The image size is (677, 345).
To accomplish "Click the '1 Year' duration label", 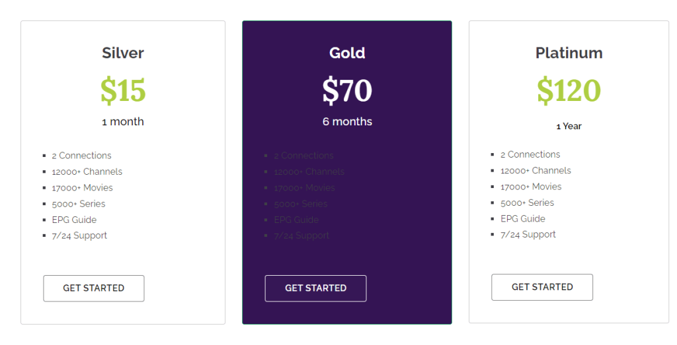I will (569, 126).
